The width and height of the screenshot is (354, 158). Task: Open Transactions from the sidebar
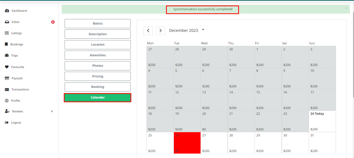point(20,89)
